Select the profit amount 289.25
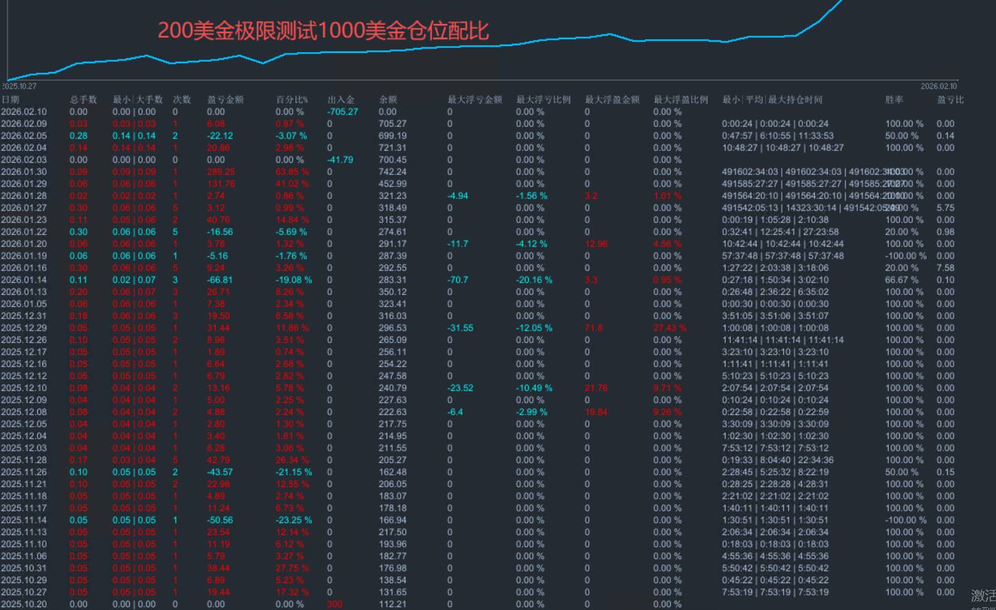 click(x=220, y=172)
